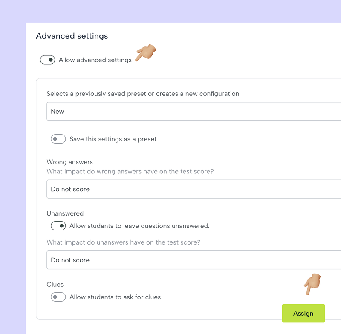Turn off the leave questions unanswered switch
This screenshot has height=334, width=341.
pos(58,226)
